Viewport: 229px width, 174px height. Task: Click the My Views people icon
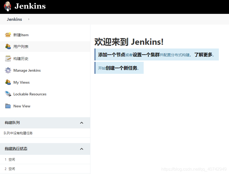pyautogui.click(x=8, y=82)
